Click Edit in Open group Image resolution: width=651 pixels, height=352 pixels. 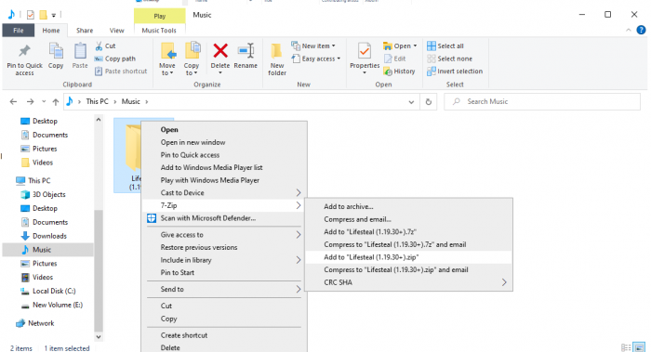coord(395,59)
